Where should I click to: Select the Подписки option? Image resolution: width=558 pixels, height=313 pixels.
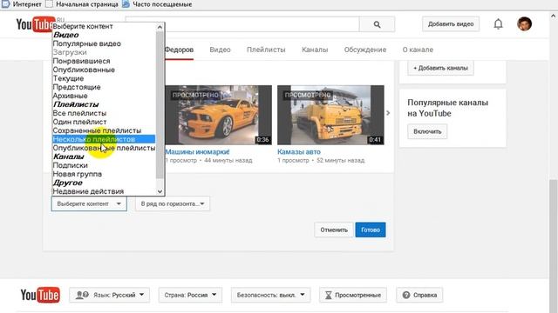pyautogui.click(x=104, y=165)
